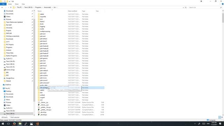Viewport: 224px width, 126px height.
Task: Select Python Programs in sidebar
Action: point(12,56)
